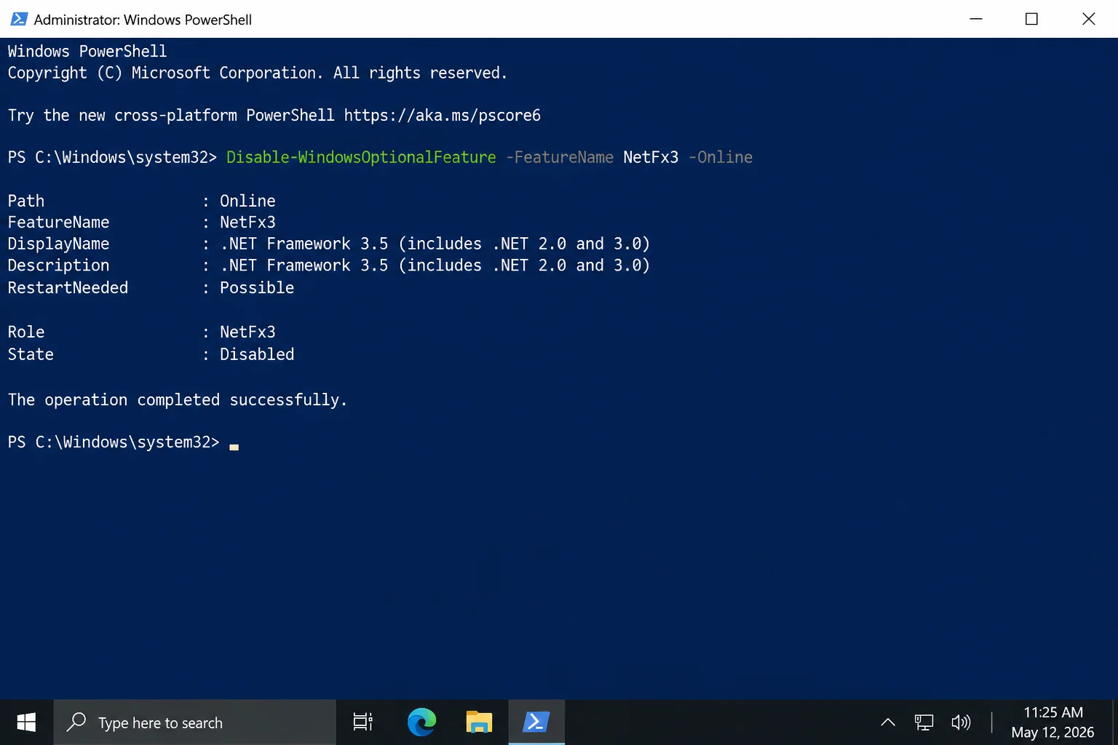The width and height of the screenshot is (1118, 745).
Task: Click the Type here to search box
Action: tap(195, 722)
